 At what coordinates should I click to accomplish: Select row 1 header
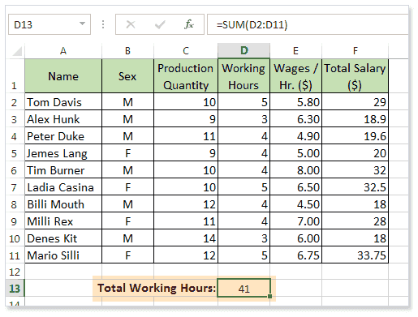click(15, 76)
